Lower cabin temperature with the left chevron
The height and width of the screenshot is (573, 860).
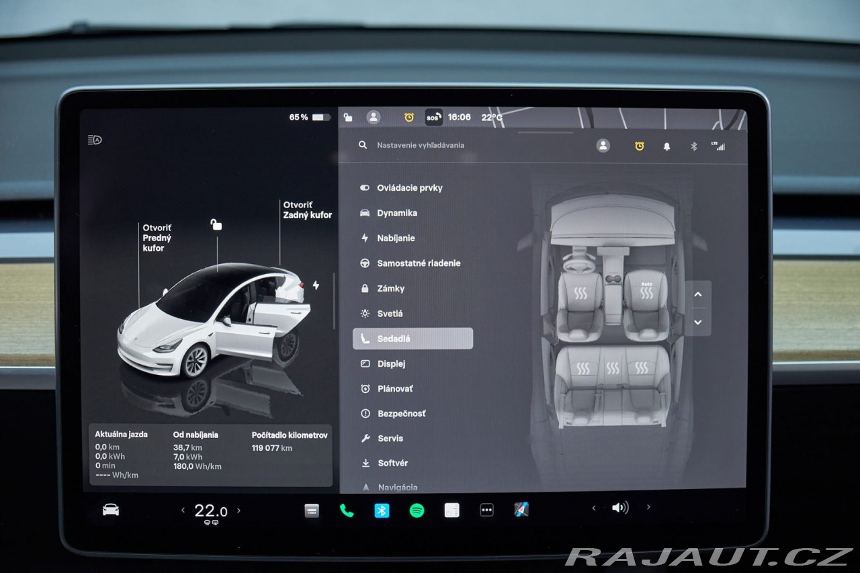tap(183, 511)
